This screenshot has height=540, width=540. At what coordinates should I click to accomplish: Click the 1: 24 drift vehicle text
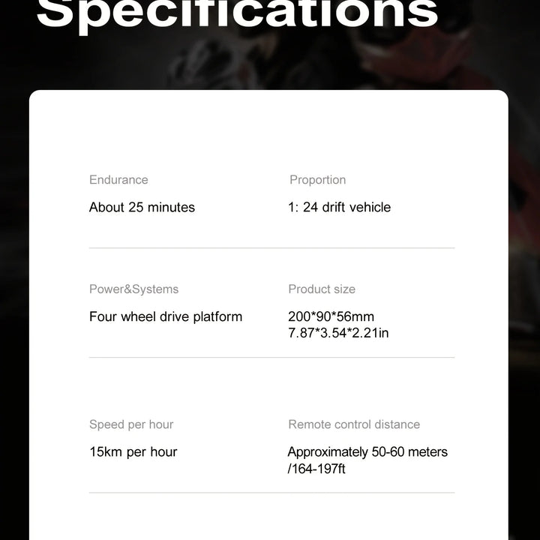tap(340, 207)
